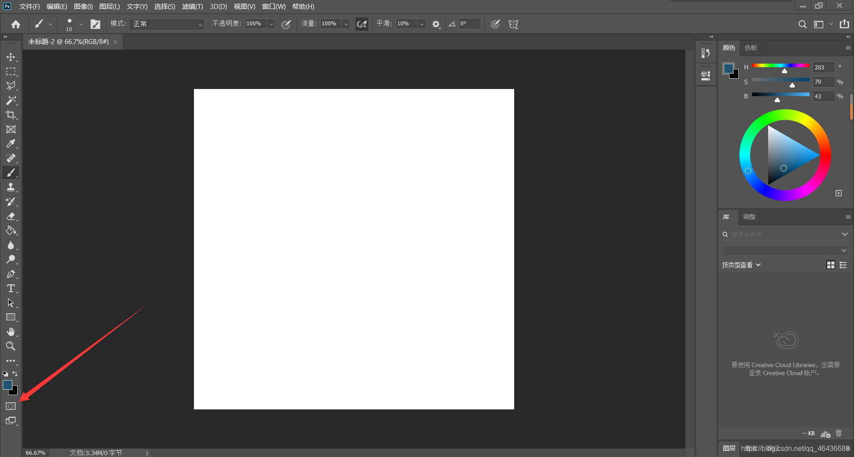
Task: Open the flow 流量 slider dropdown
Action: (346, 24)
